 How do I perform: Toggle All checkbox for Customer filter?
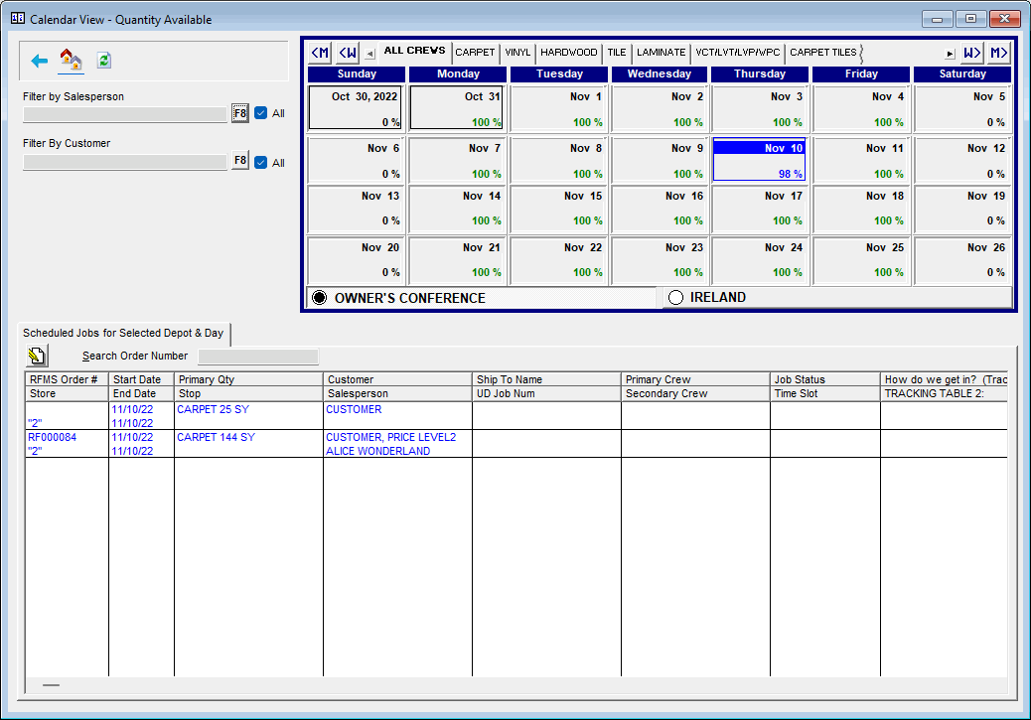[x=261, y=163]
